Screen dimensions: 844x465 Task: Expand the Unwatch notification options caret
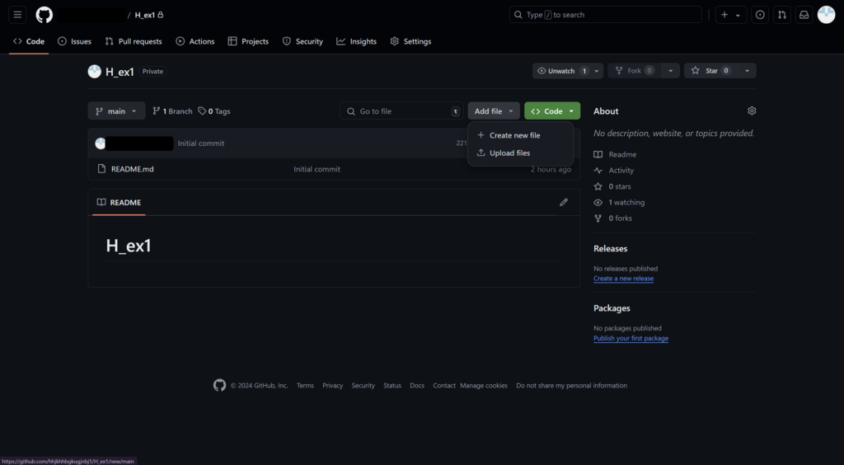pyautogui.click(x=597, y=71)
